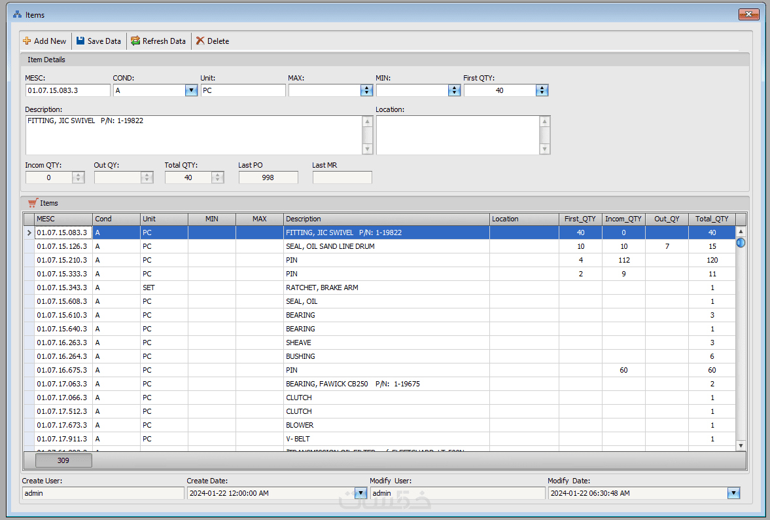Viewport: 770px width, 520px height.
Task: Open the Create Date dropdown
Action: click(x=360, y=493)
